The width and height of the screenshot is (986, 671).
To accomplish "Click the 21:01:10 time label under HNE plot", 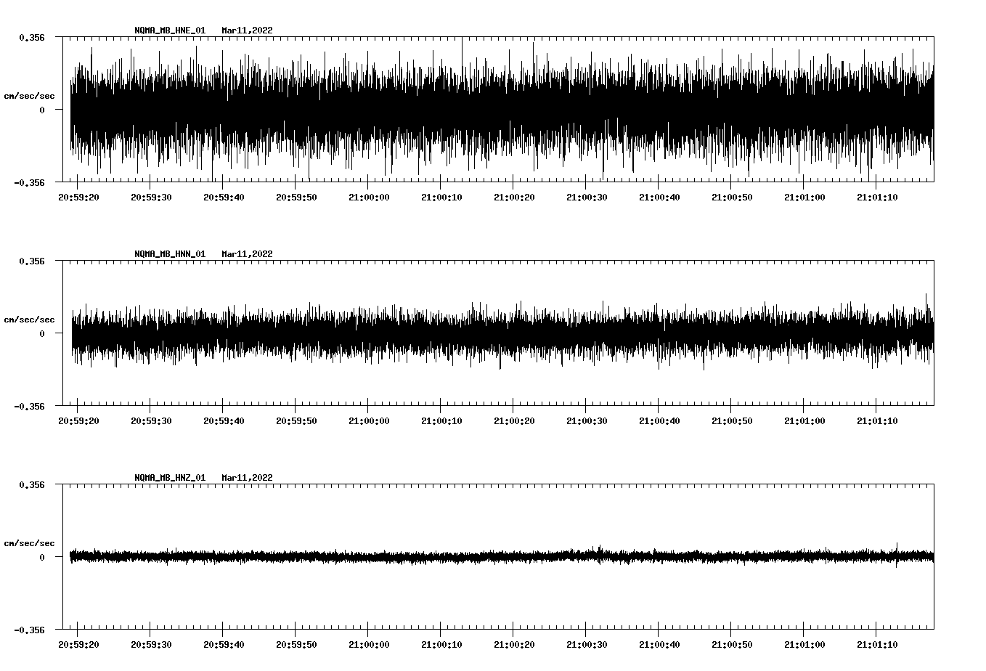I will click(877, 198).
